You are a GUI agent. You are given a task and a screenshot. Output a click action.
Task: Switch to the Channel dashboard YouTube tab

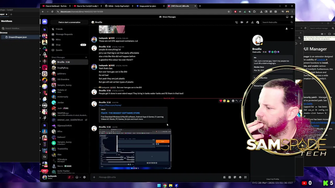point(56,6)
